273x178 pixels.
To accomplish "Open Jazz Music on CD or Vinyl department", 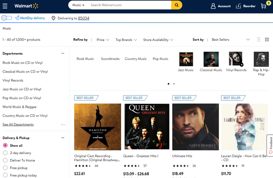I will click(x=22, y=89).
